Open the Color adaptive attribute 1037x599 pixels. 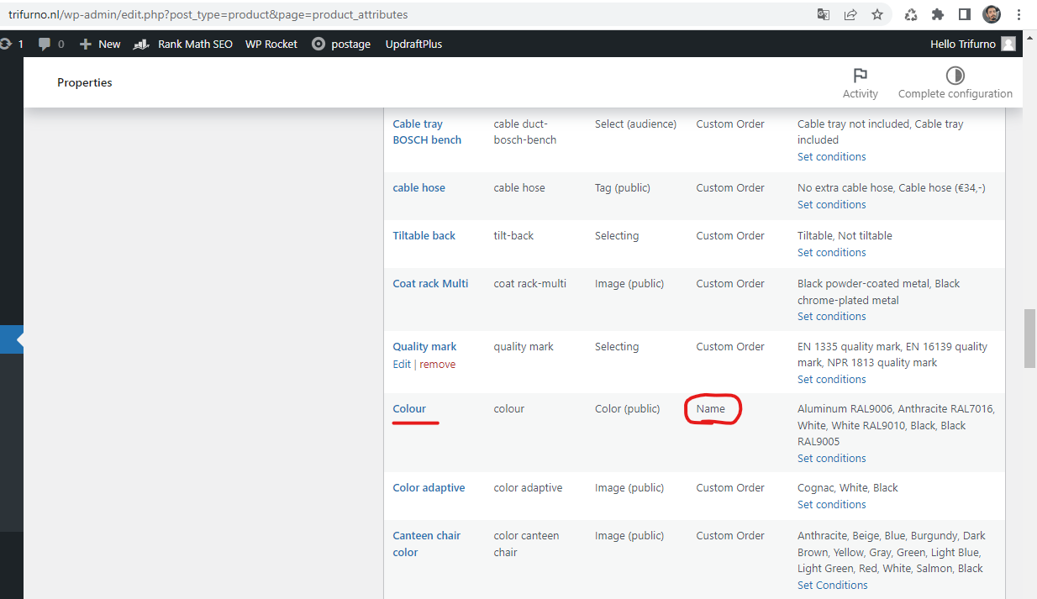click(x=429, y=488)
